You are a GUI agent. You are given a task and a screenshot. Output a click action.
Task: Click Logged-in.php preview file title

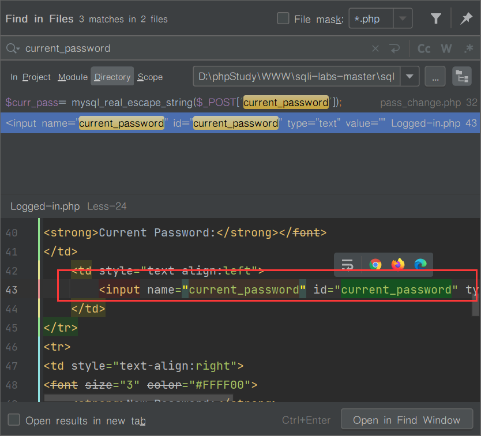click(x=45, y=206)
